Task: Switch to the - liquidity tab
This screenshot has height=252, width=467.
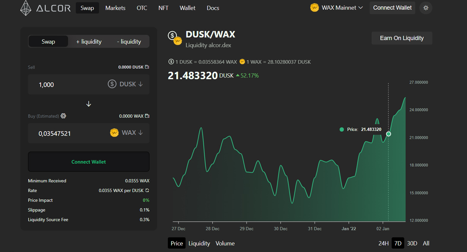Action: click(x=129, y=42)
